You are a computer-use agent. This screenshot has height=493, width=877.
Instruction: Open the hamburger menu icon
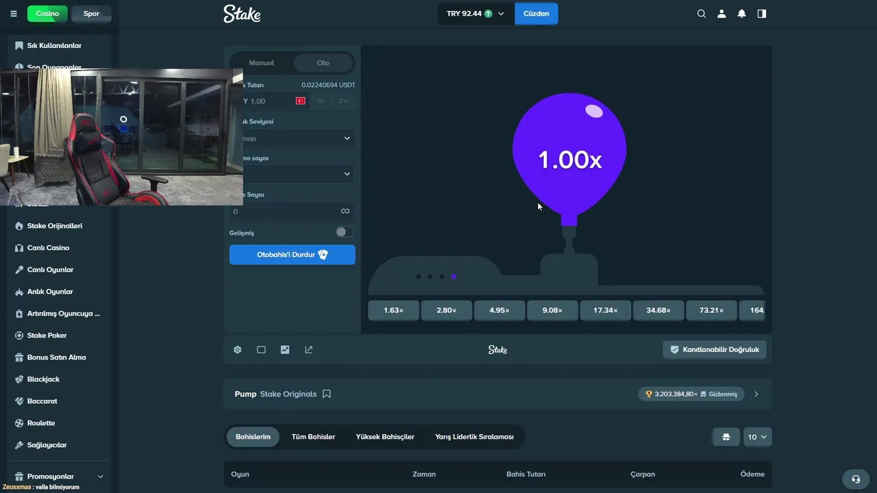coord(14,14)
